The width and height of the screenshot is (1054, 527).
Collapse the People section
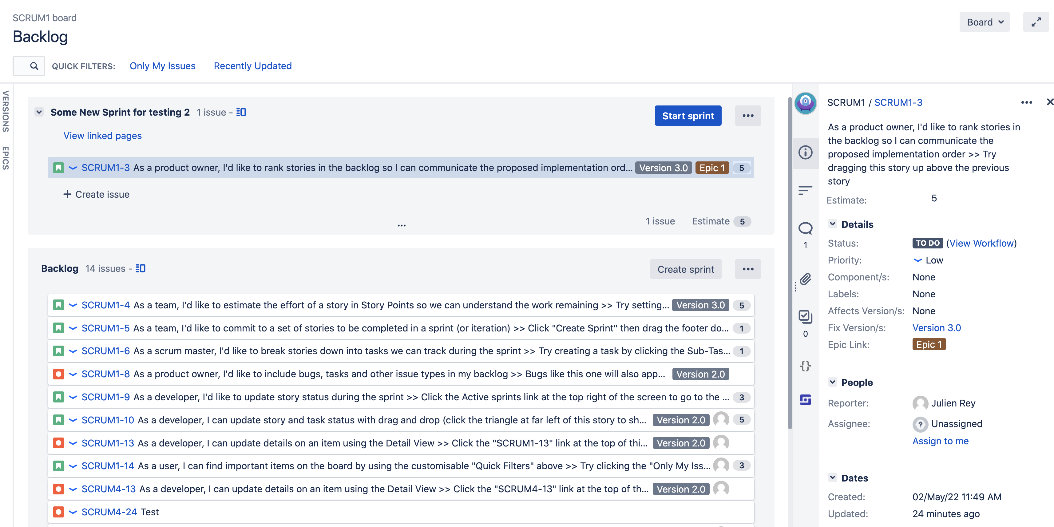pos(832,382)
